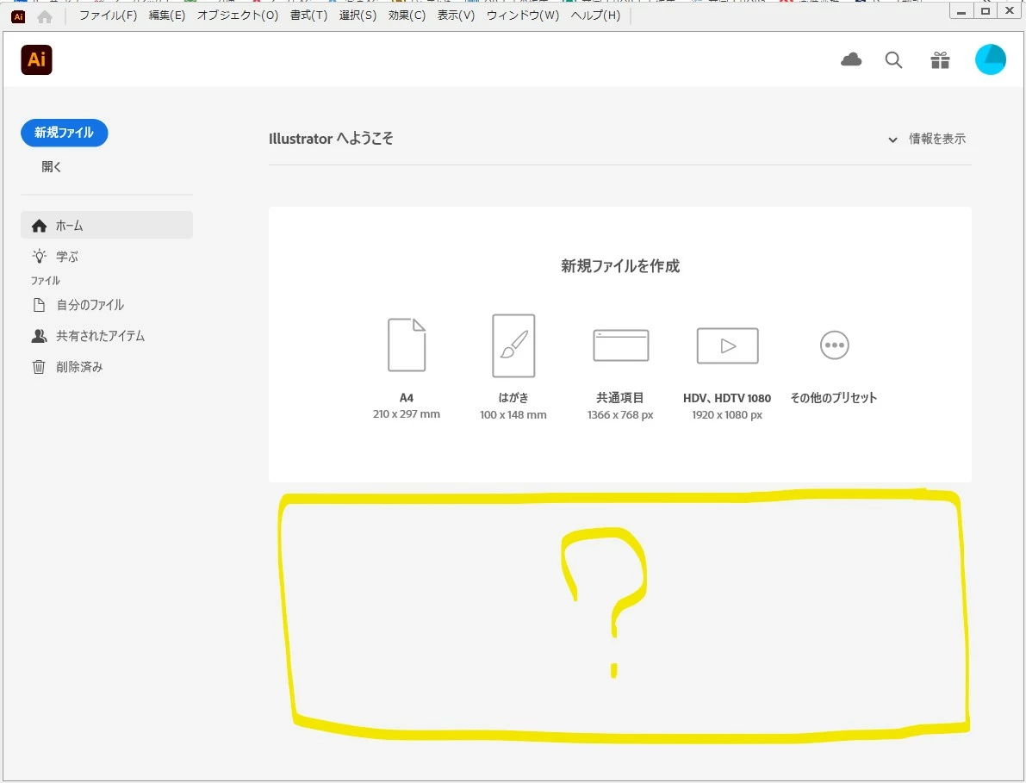Open 編集(E) menu
1026x783 pixels.
pyautogui.click(x=167, y=16)
